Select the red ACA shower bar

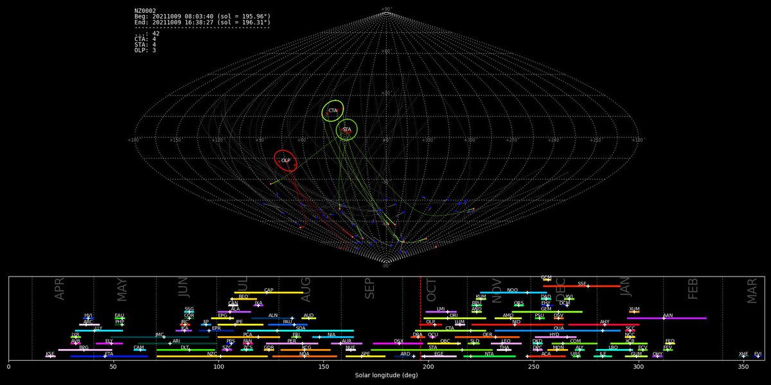546,356
